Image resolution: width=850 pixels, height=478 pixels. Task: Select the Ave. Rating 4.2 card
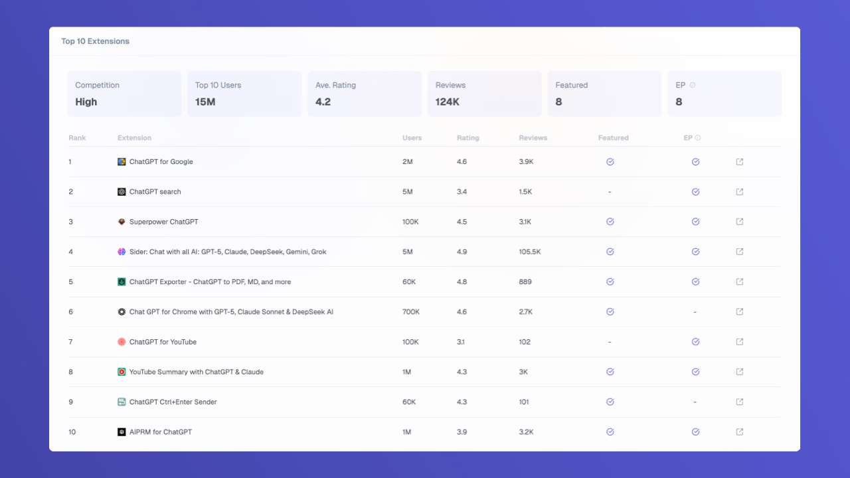[365, 94]
